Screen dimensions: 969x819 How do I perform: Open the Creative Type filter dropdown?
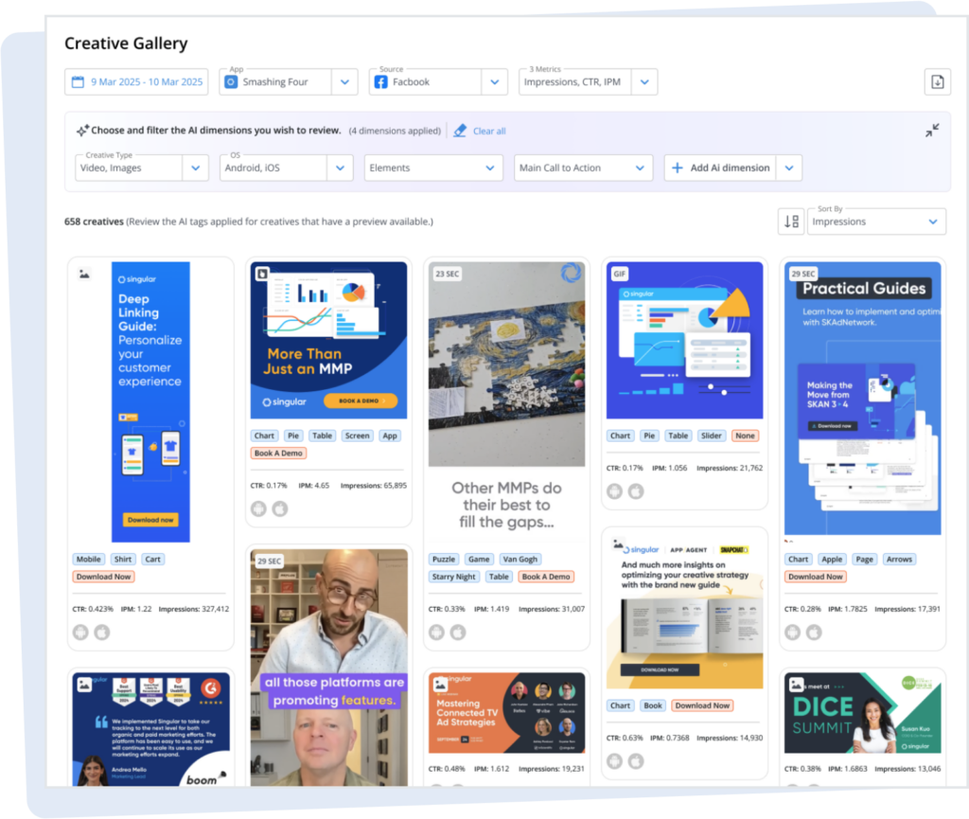click(195, 168)
